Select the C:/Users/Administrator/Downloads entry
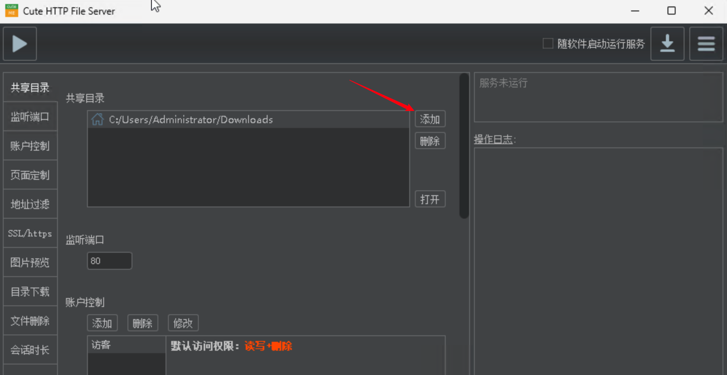Image resolution: width=727 pixels, height=375 pixels. [191, 120]
